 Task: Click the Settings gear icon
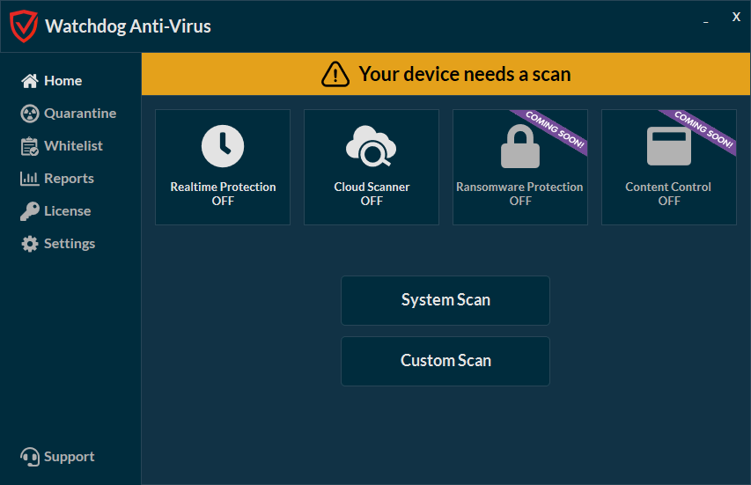(x=30, y=244)
